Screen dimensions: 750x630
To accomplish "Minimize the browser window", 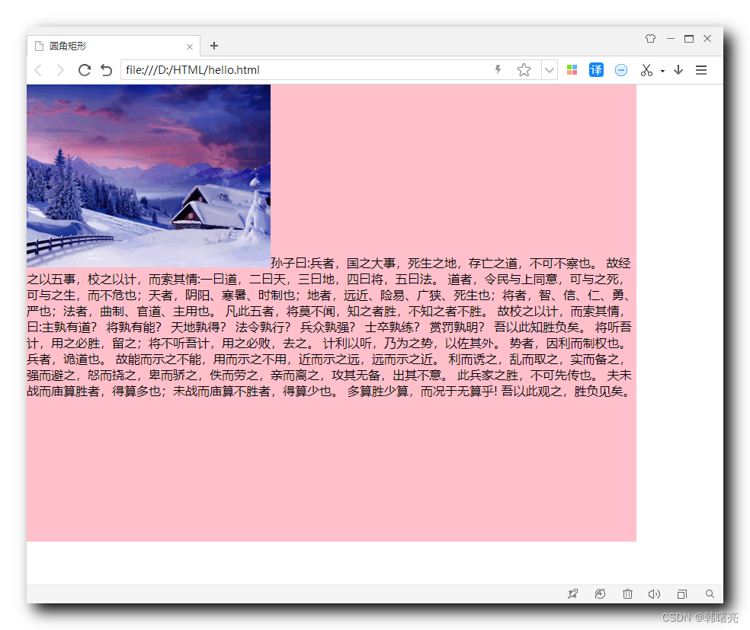I will (671, 39).
